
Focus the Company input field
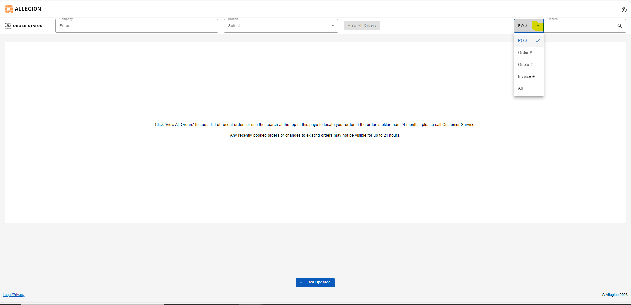pos(137,26)
